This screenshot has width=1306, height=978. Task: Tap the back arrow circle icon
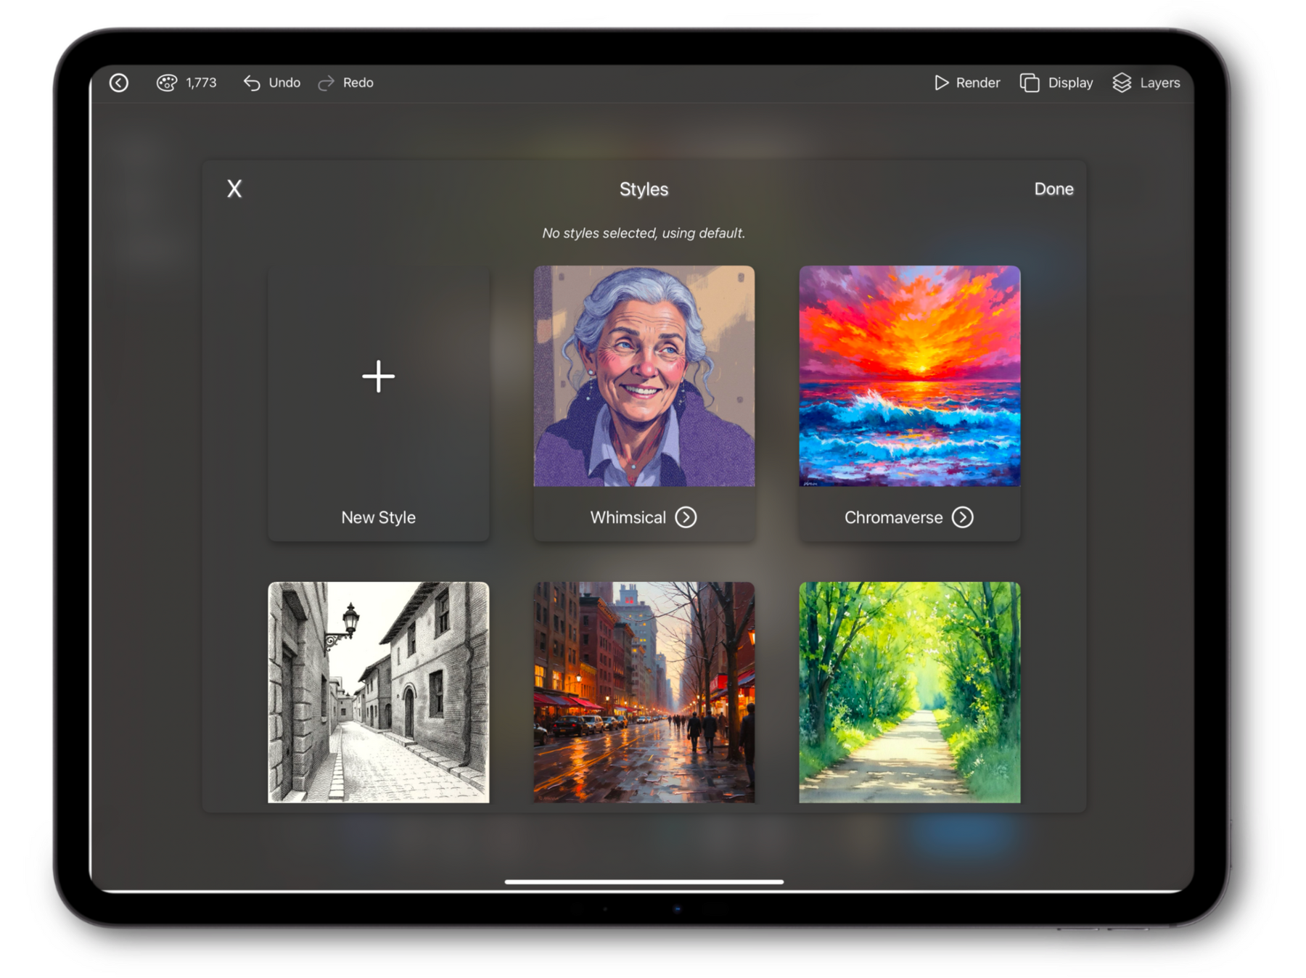pos(119,83)
